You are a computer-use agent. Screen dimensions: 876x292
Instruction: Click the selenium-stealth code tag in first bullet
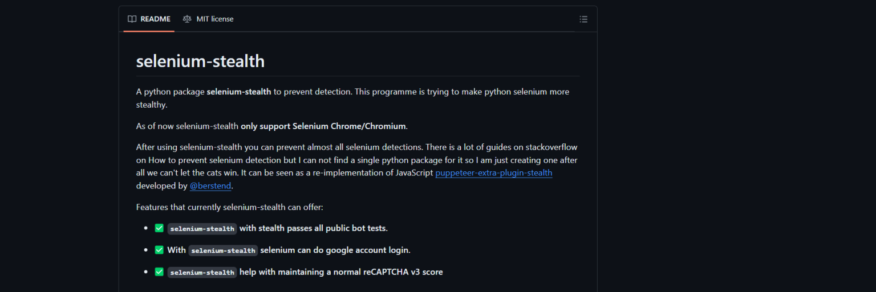[202, 229]
